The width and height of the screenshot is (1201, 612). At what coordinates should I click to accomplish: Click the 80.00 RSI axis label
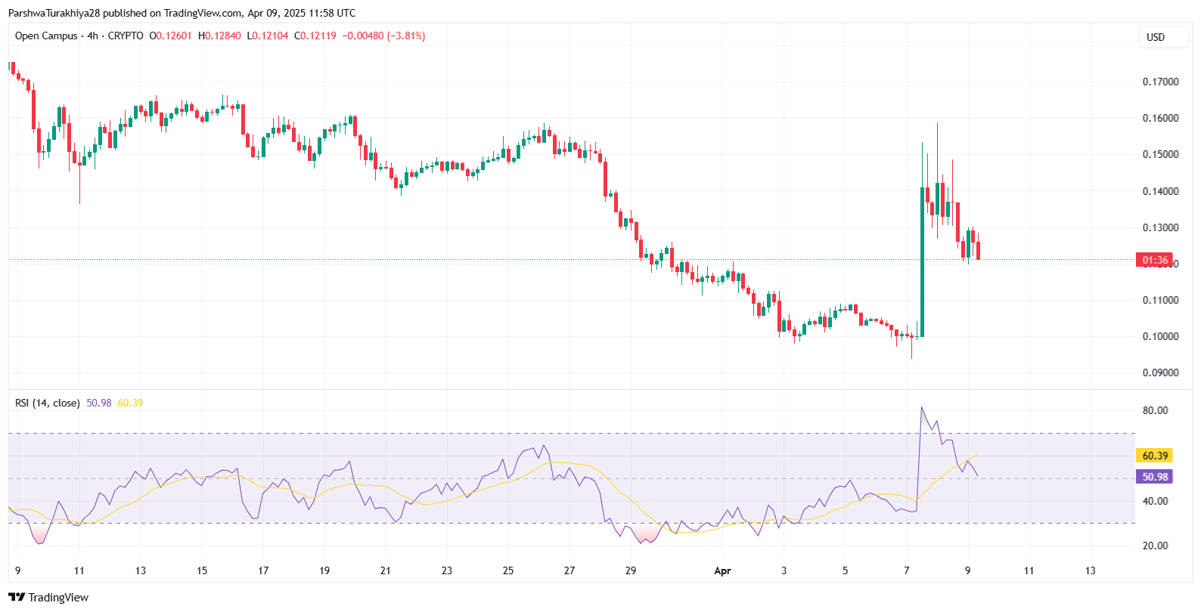(x=1155, y=410)
